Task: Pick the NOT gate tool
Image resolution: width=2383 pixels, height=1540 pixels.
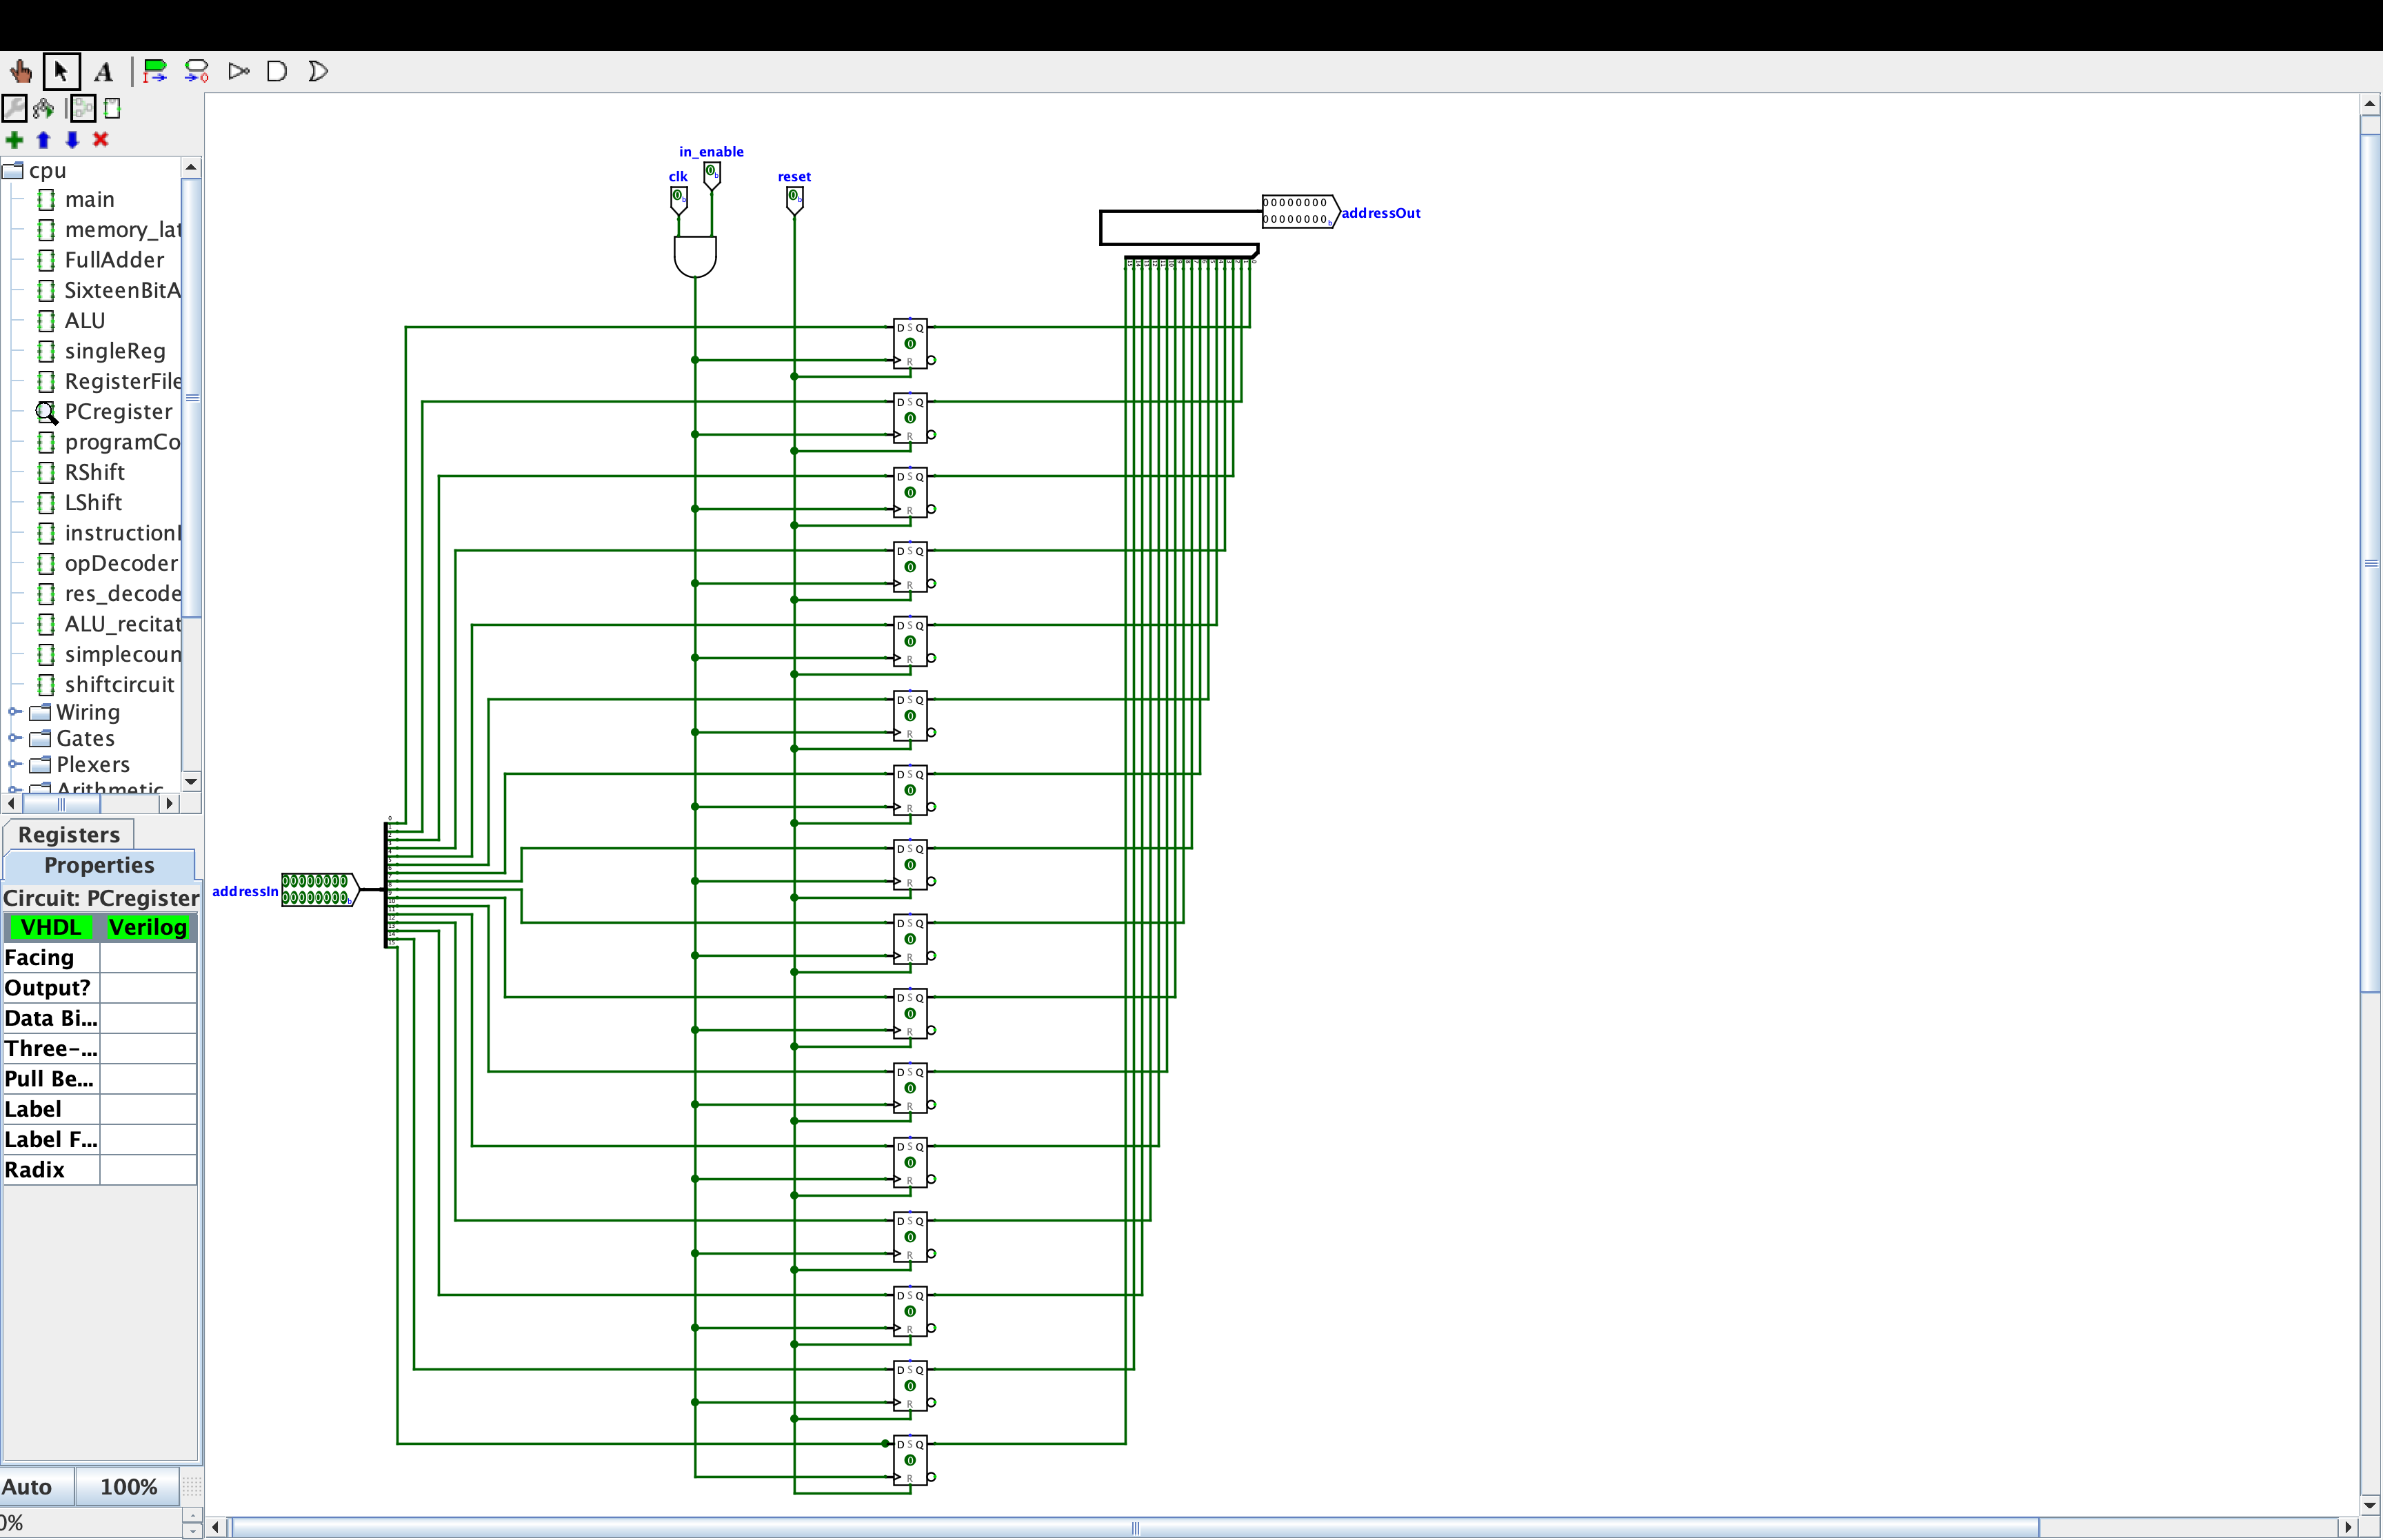Action: click(238, 71)
